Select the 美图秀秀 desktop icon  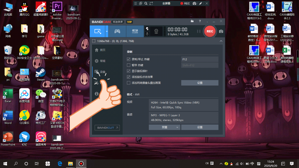[41, 139]
